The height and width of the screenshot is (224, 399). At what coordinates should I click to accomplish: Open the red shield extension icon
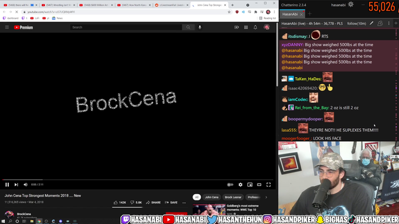237,12
